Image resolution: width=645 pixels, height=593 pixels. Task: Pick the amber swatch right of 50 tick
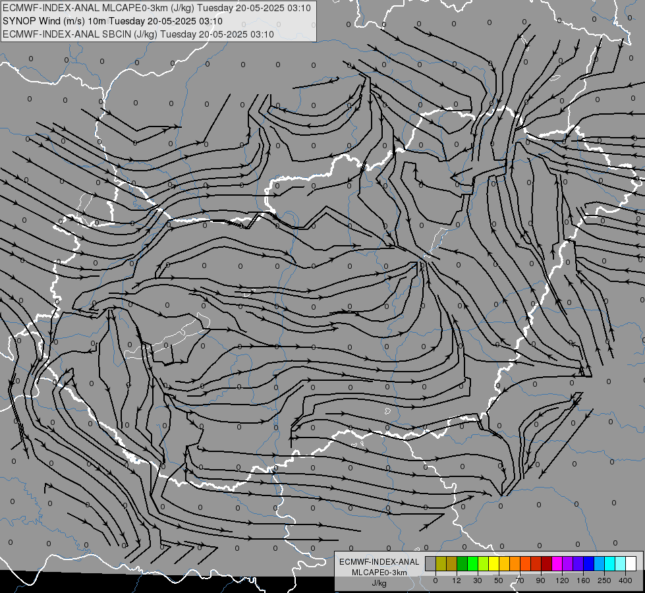[504, 563]
